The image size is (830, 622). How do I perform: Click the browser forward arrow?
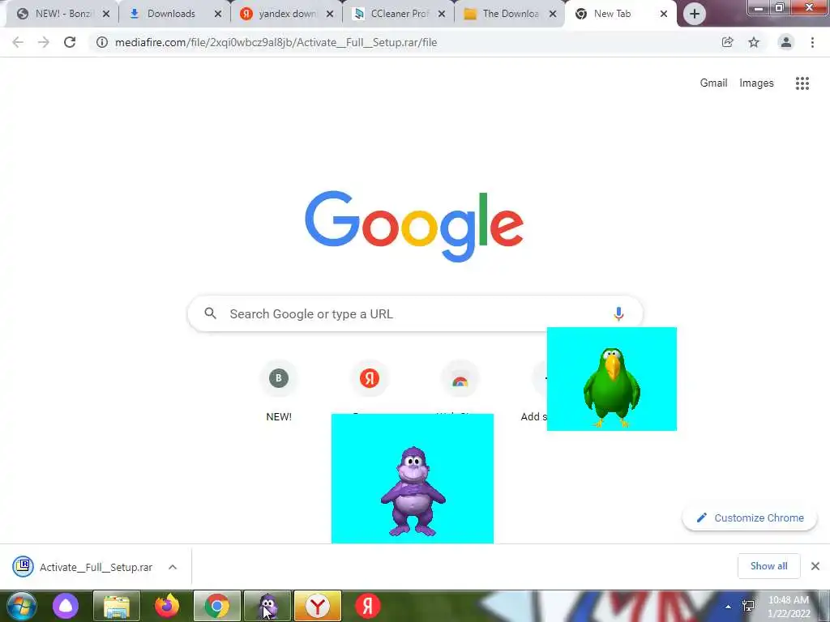pos(44,42)
